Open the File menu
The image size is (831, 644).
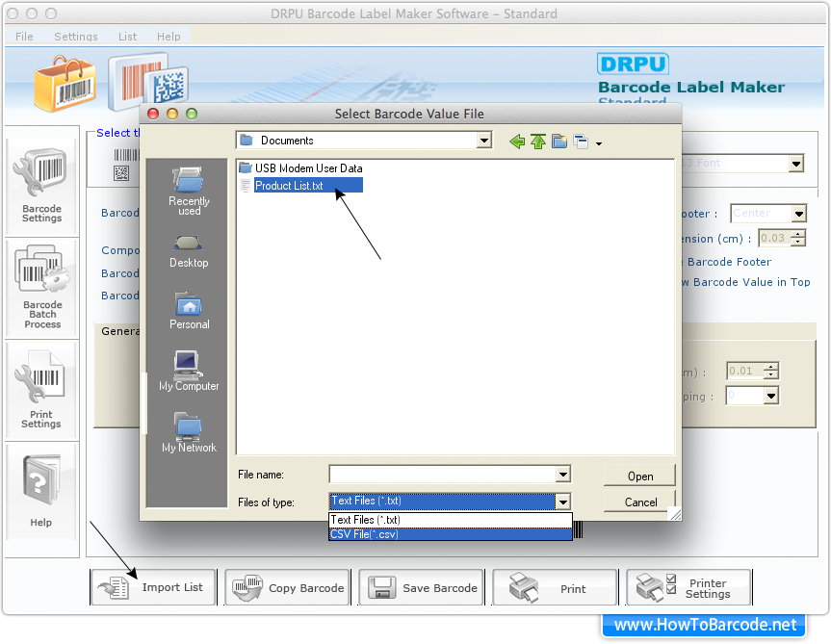24,37
